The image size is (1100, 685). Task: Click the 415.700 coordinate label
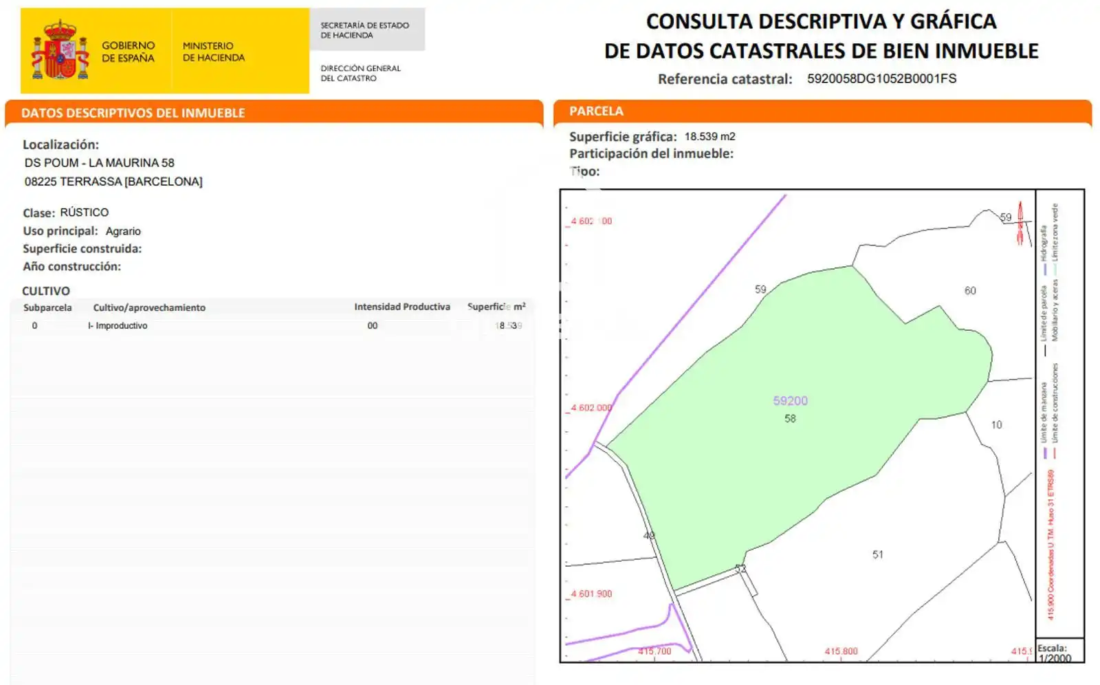pyautogui.click(x=654, y=651)
